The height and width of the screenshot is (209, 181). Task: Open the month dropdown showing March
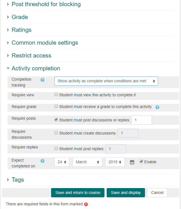tap(87, 162)
